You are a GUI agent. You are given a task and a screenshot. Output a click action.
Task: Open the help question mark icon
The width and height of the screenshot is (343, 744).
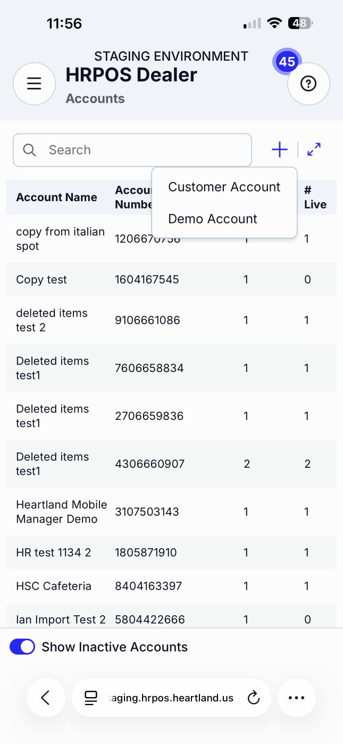pos(308,84)
